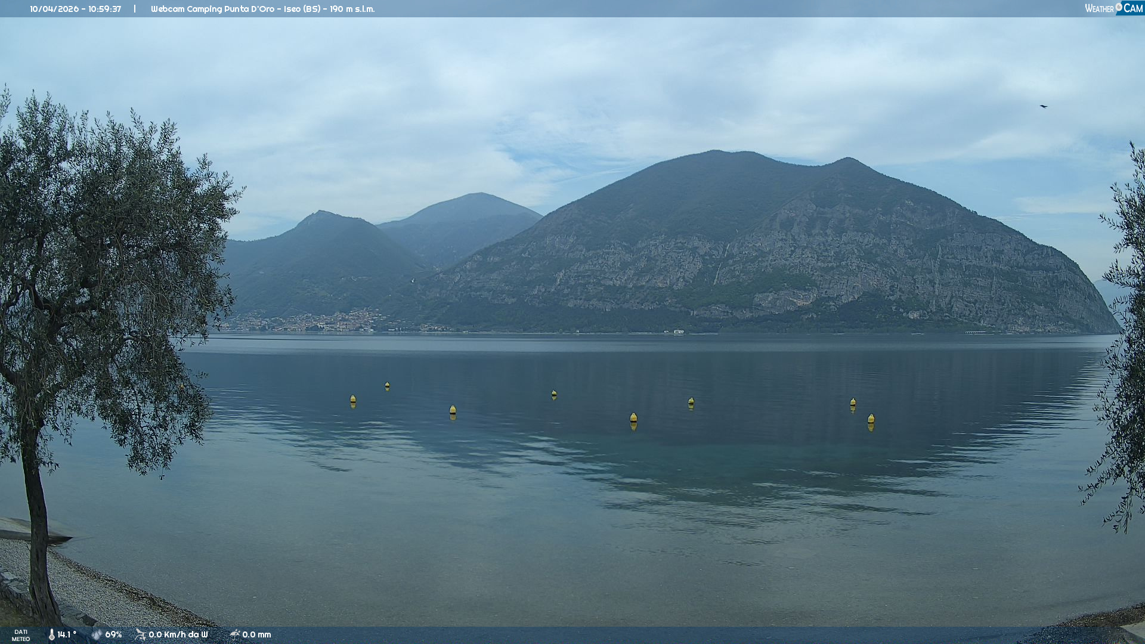Image resolution: width=1145 pixels, height=644 pixels.
Task: Click the rightmost yellow buoy
Action: pos(871,419)
